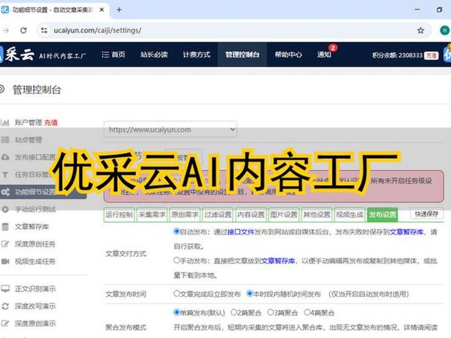451x338 pixels.
Task: Bookmark this page with the star icon
Action: point(421,30)
